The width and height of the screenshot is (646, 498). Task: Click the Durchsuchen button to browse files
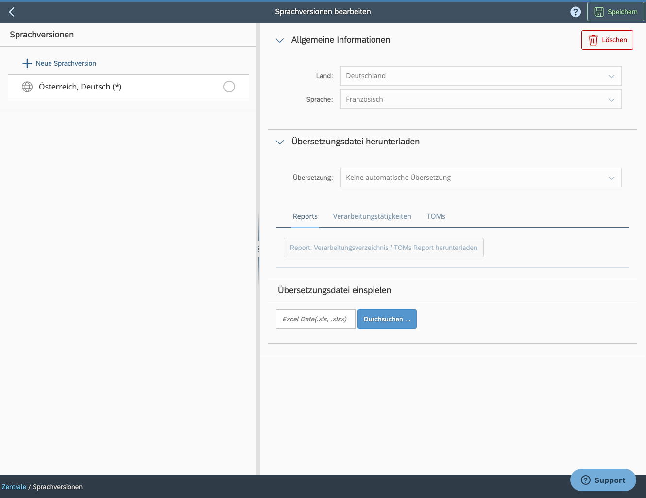coord(387,319)
